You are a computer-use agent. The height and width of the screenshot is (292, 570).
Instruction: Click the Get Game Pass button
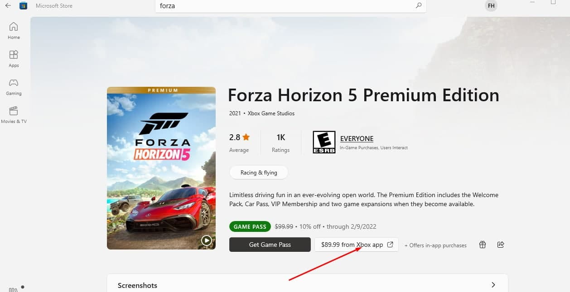(270, 245)
